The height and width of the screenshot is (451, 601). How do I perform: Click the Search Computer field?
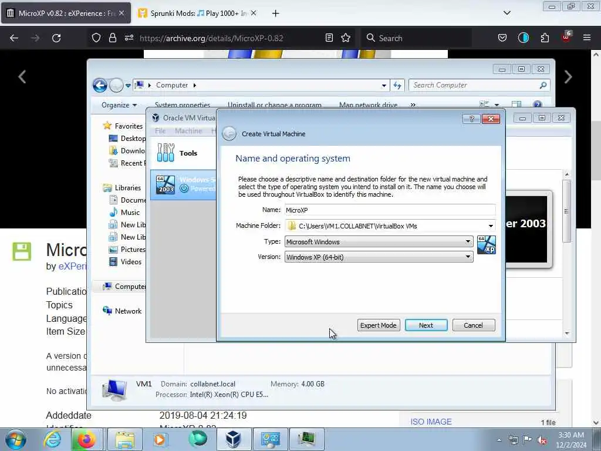[x=479, y=85]
